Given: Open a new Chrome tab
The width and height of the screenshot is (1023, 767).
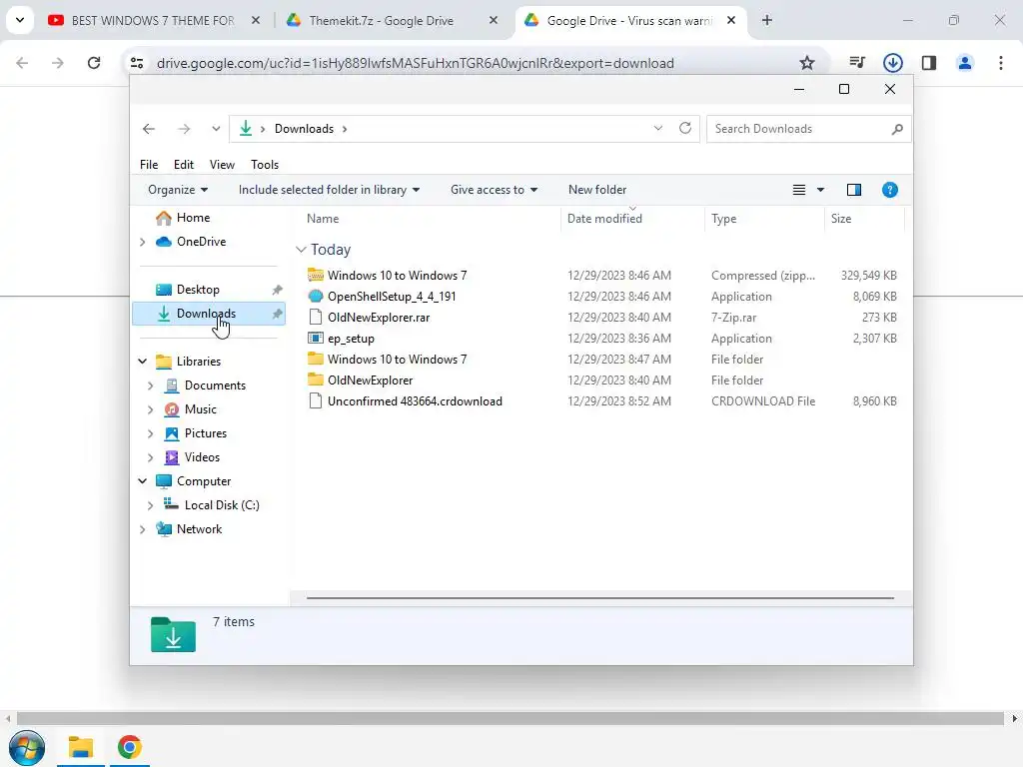Looking at the screenshot, I should coord(767,21).
